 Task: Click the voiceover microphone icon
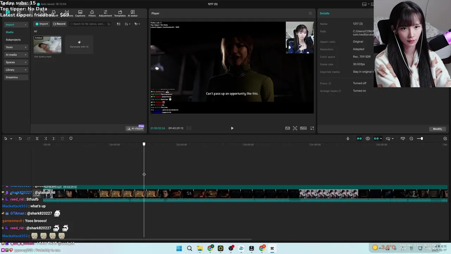coord(348,139)
